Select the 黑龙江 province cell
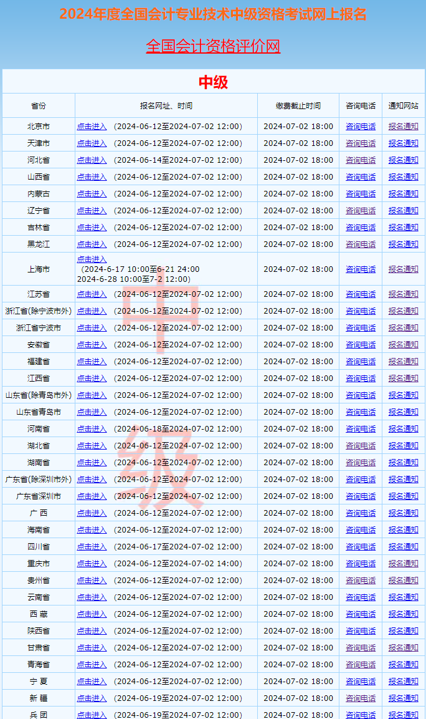 [x=39, y=244]
